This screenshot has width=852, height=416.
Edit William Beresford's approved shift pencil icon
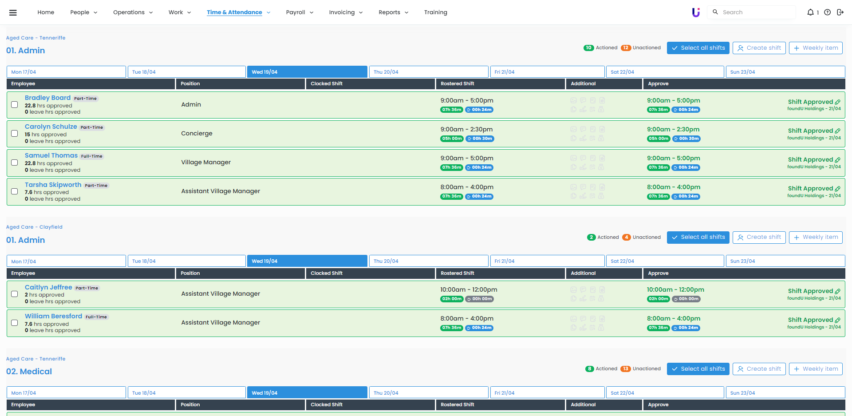837,320
